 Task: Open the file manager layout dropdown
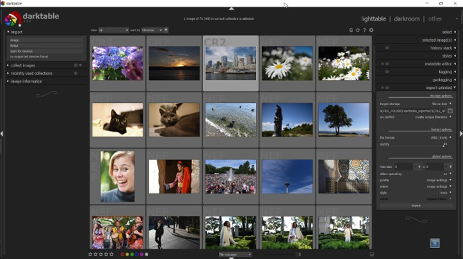pos(235,254)
